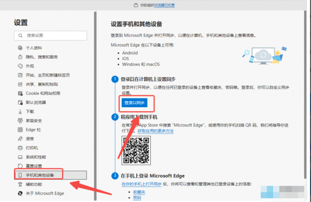Click the 登录以在计算机上设置同步 heading
This screenshot has width=311, height=202.
coord(148,79)
